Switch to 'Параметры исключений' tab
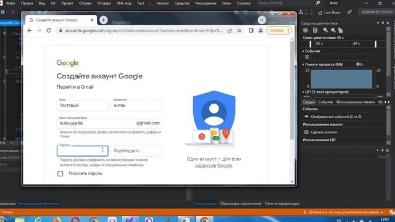 tap(241, 203)
